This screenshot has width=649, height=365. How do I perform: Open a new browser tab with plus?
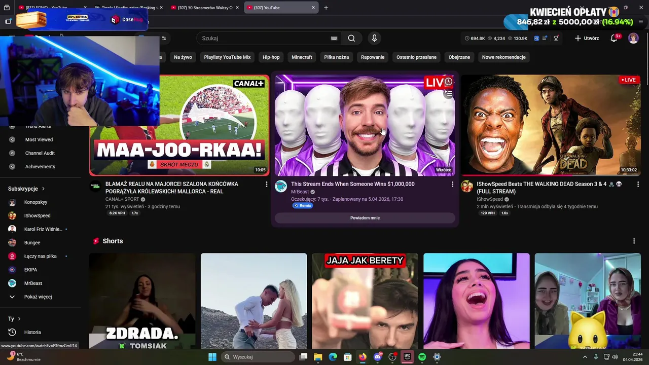coord(326,8)
